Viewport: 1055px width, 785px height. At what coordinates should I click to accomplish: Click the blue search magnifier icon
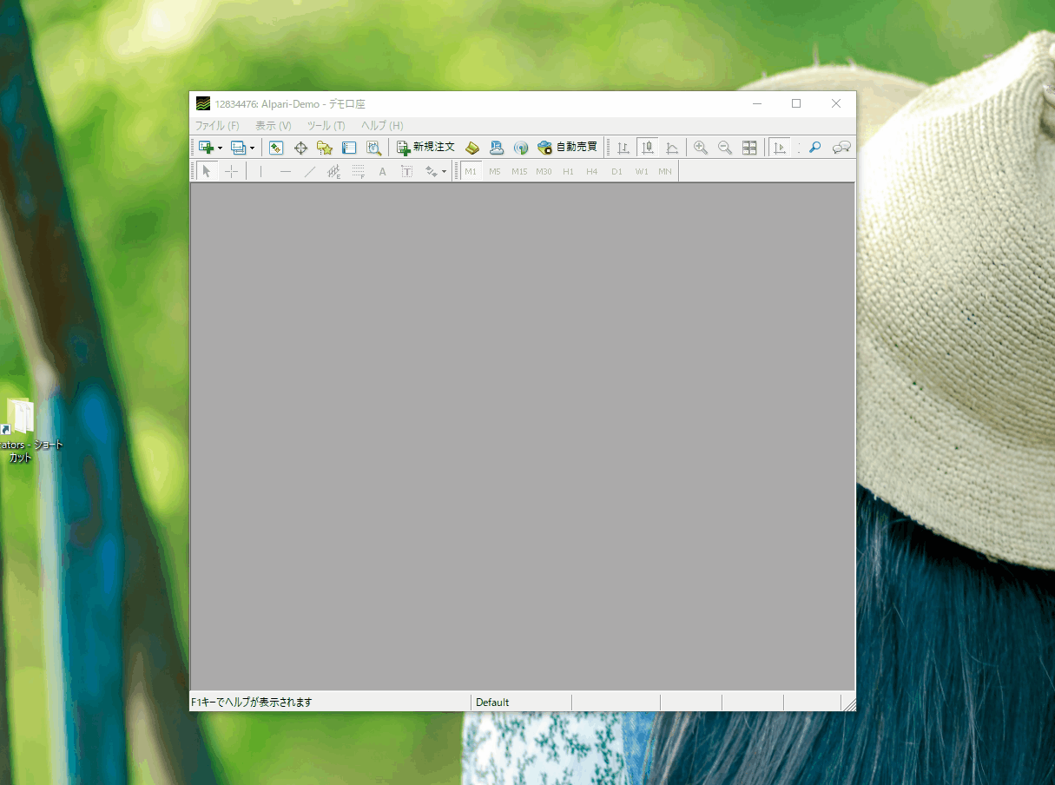coord(814,148)
